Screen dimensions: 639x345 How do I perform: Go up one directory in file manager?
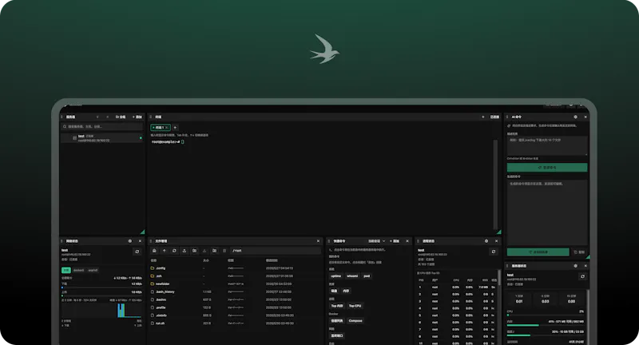point(165,251)
